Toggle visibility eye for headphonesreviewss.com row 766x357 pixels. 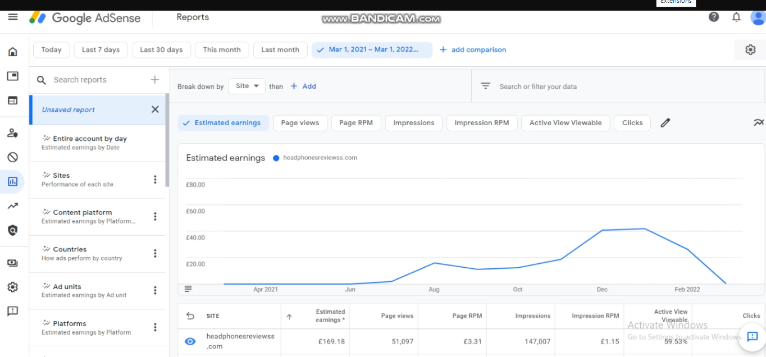tap(190, 341)
